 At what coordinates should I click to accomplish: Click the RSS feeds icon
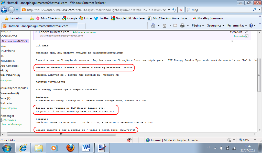(x=165, y=25)
